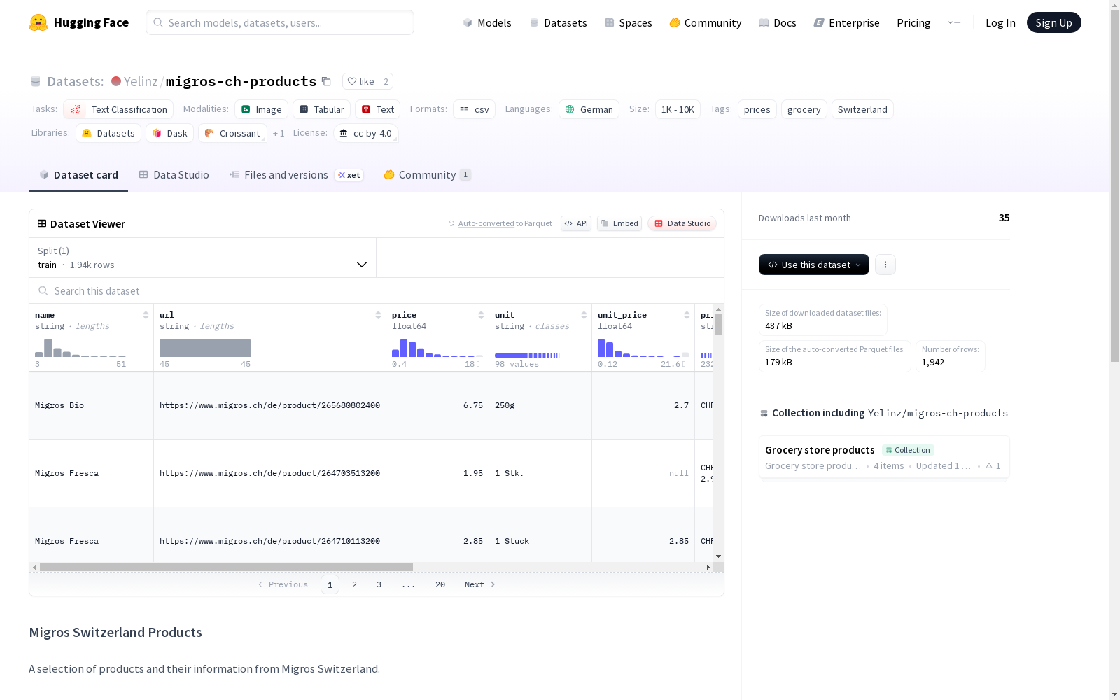Open the API button in Dataset Viewer
Image resolution: width=1120 pixels, height=700 pixels.
pos(576,223)
